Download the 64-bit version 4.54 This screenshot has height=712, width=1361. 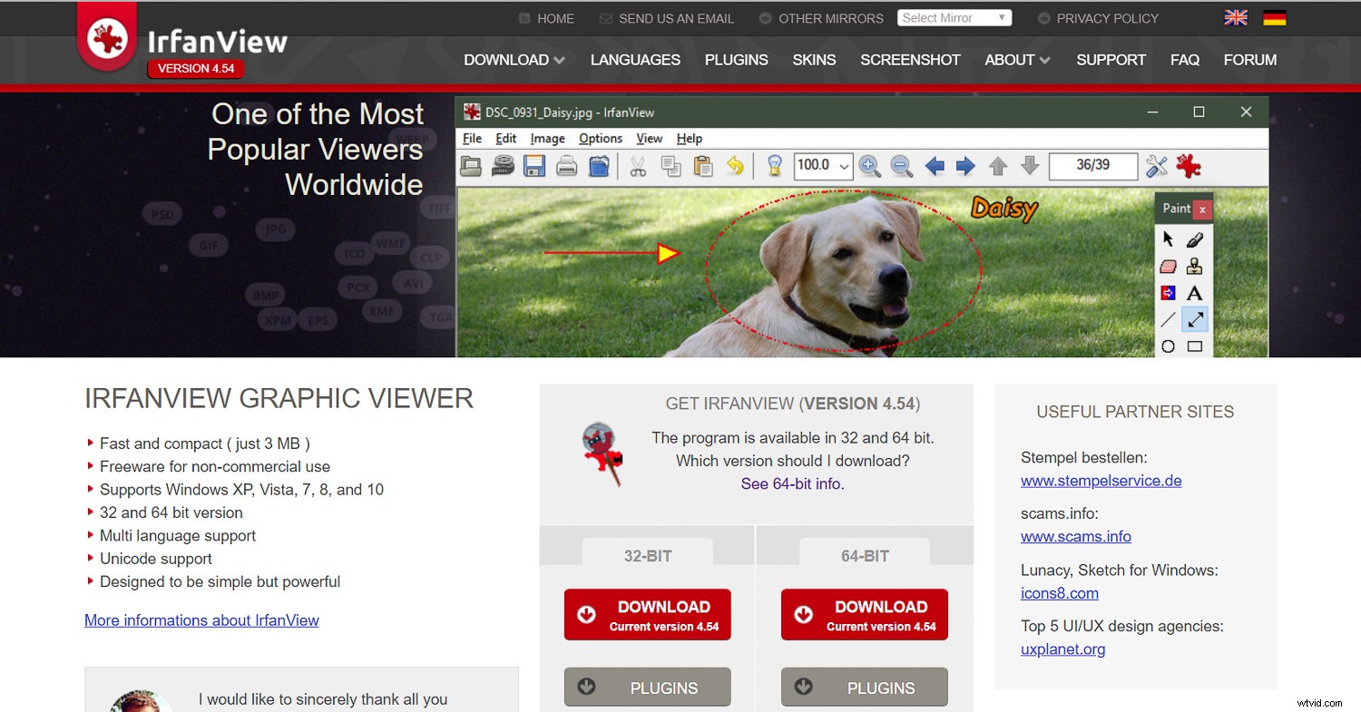coord(863,614)
